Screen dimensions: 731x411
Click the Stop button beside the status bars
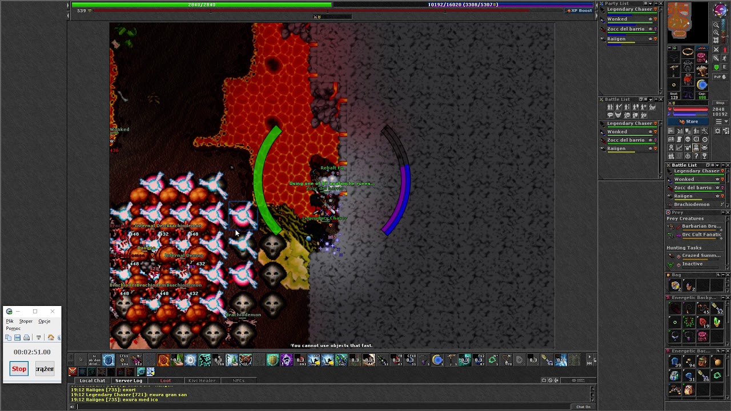point(720,103)
